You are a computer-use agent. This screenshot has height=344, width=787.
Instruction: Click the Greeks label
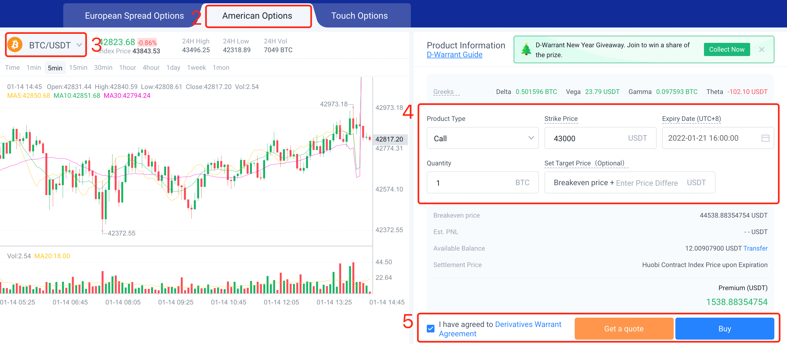[443, 91]
